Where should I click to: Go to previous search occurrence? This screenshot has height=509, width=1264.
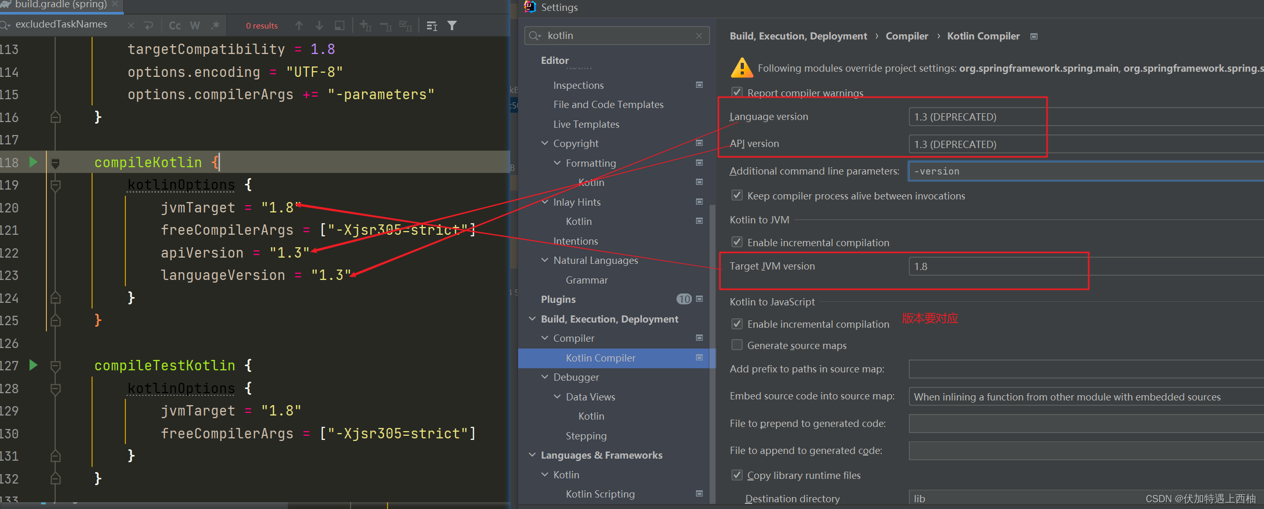click(299, 25)
